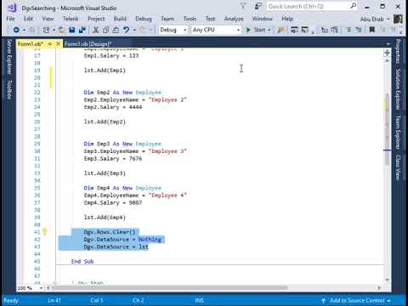Screen dimensions: 408x306
Task: Close the Form1.vb tab
Action: (58, 44)
